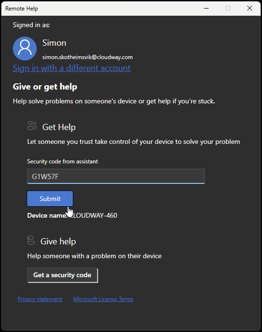Viewport: 262px width, 332px height.
Task: Click the 'Give help' section title
Action: pos(58,241)
